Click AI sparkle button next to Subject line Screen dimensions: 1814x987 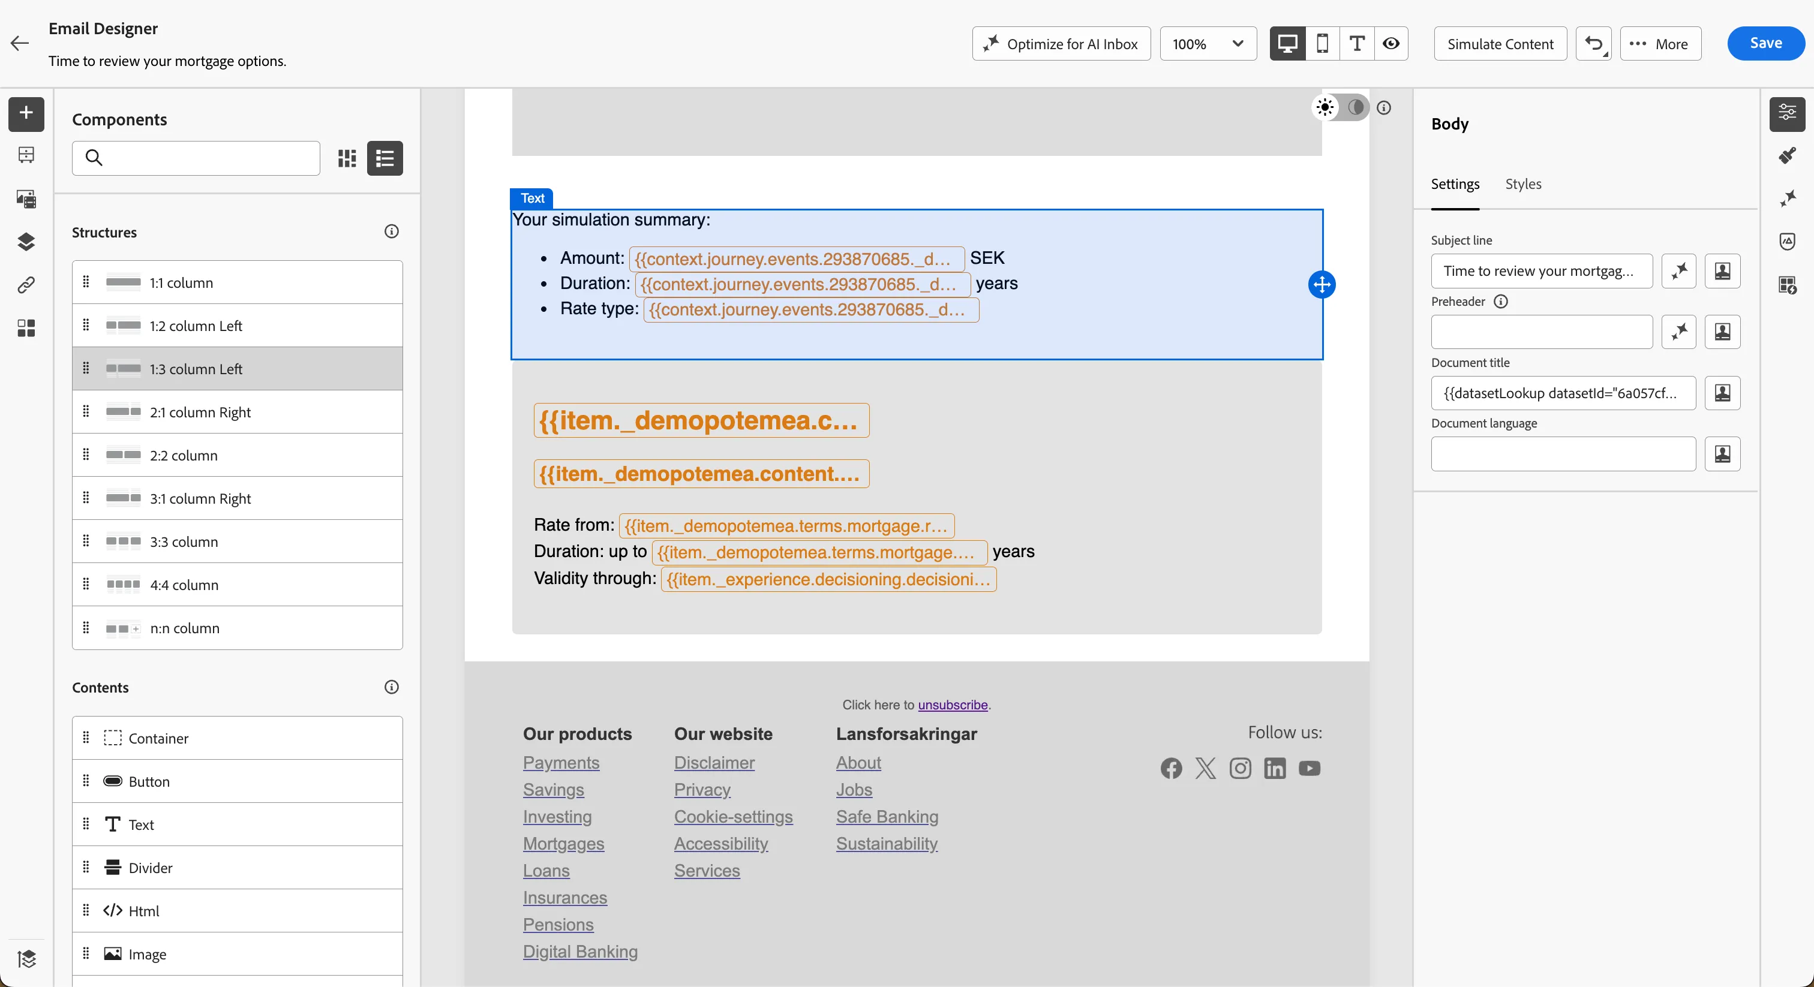(x=1679, y=271)
